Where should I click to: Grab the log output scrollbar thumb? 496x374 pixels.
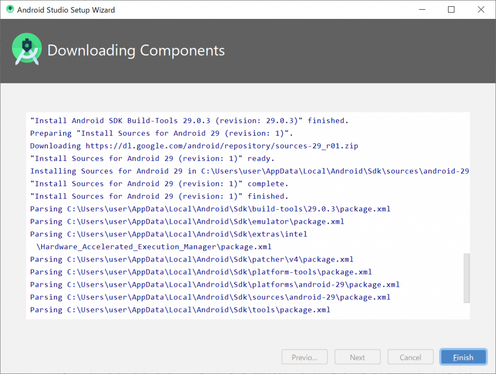[466, 278]
